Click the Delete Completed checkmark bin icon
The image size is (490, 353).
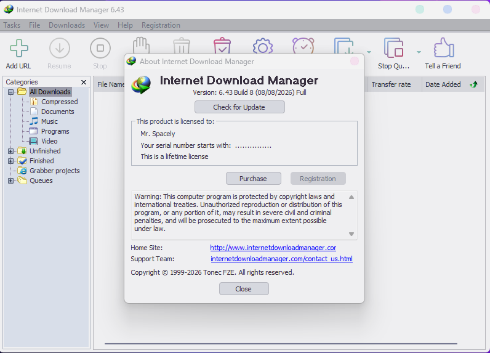coord(222,46)
